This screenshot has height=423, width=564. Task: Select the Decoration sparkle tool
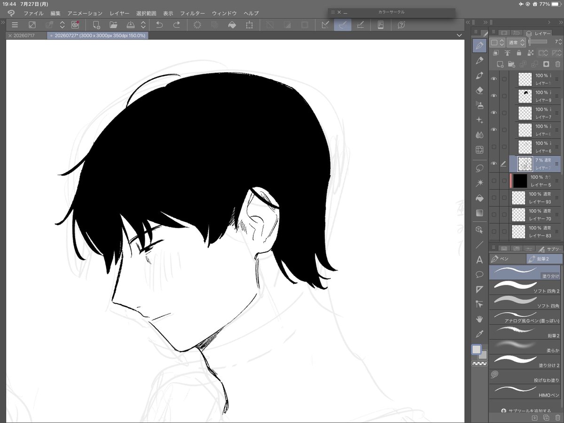[x=479, y=120]
